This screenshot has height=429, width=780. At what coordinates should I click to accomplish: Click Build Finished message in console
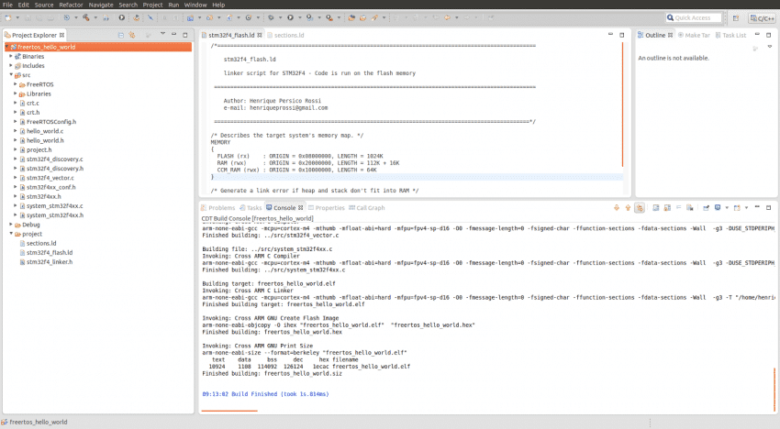tap(265, 394)
